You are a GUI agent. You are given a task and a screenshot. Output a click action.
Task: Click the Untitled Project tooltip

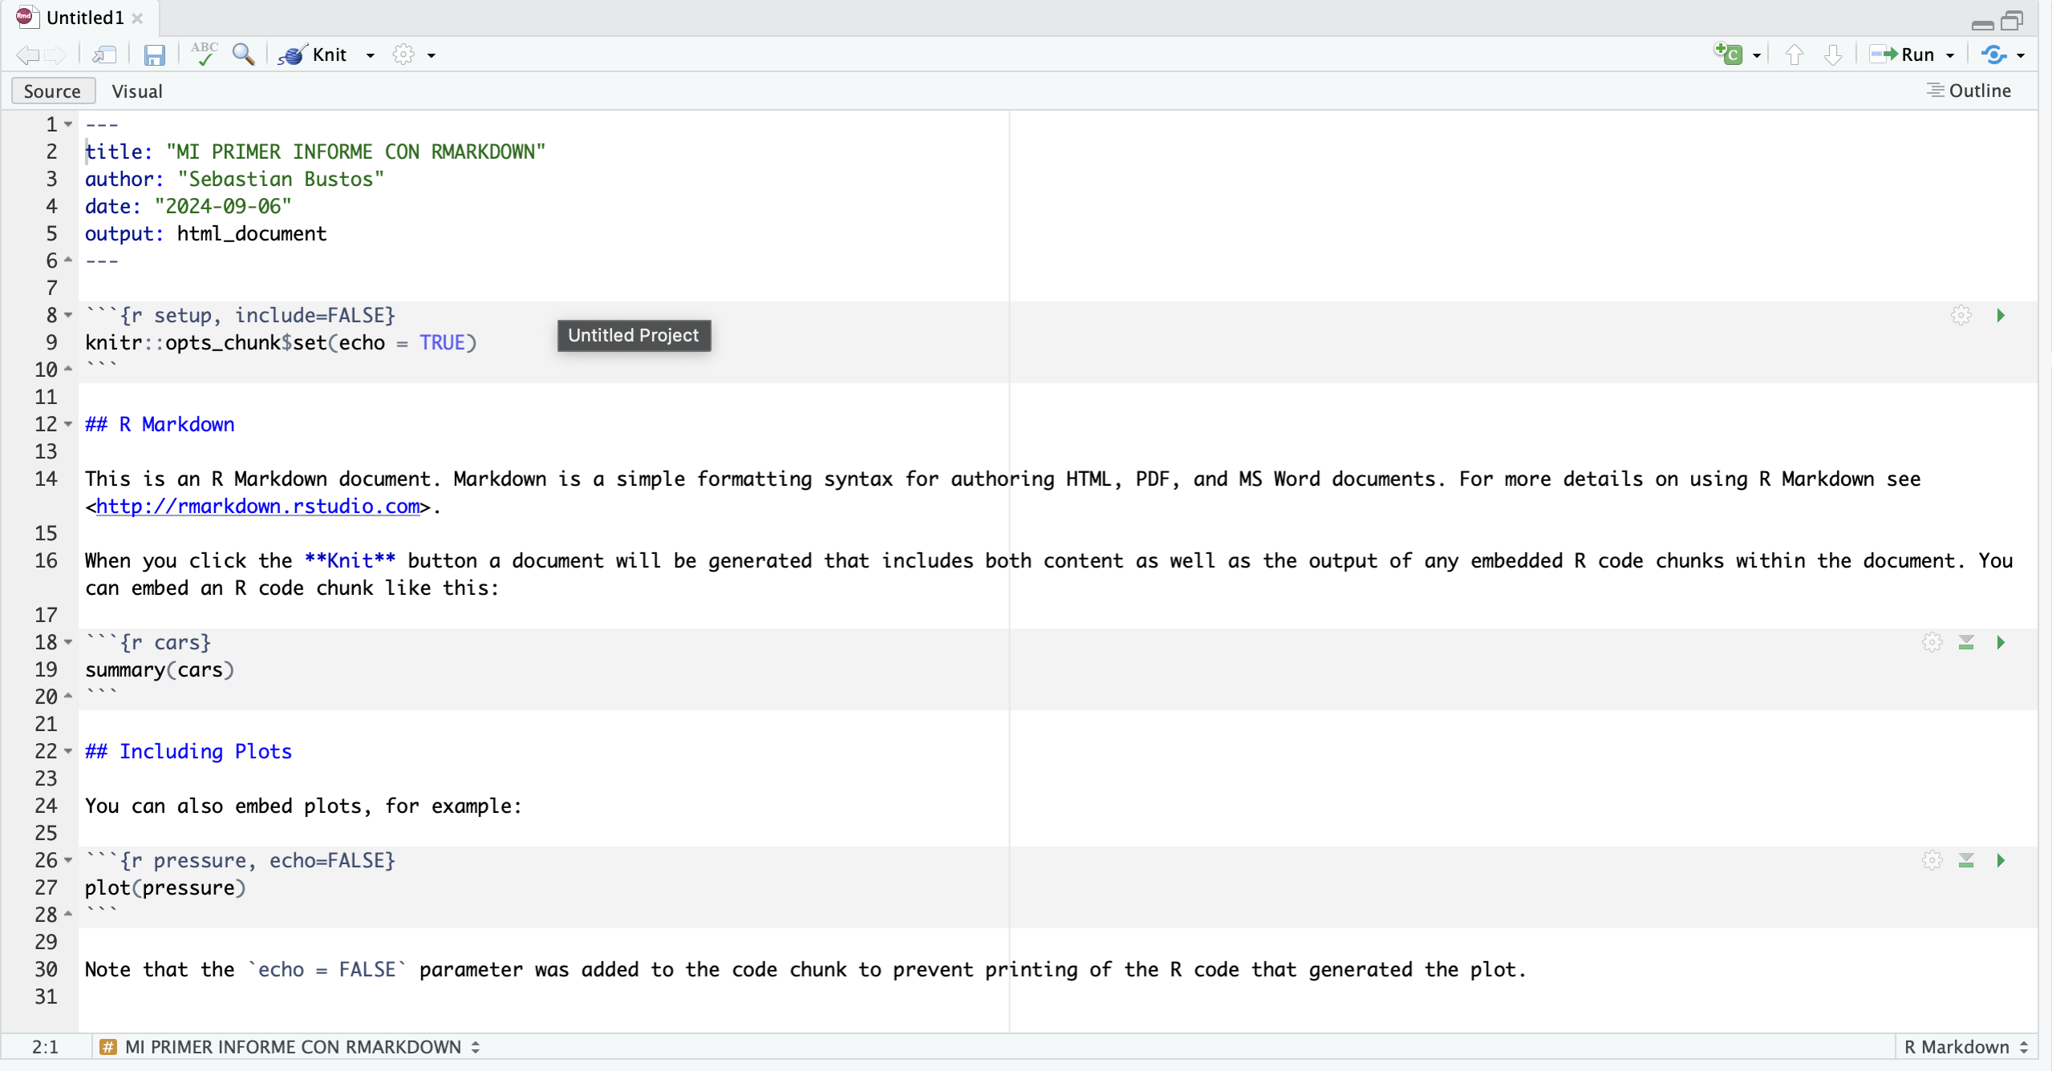pos(634,335)
